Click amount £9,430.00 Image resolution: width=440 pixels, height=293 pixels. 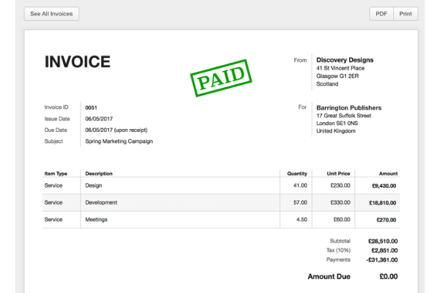point(384,186)
